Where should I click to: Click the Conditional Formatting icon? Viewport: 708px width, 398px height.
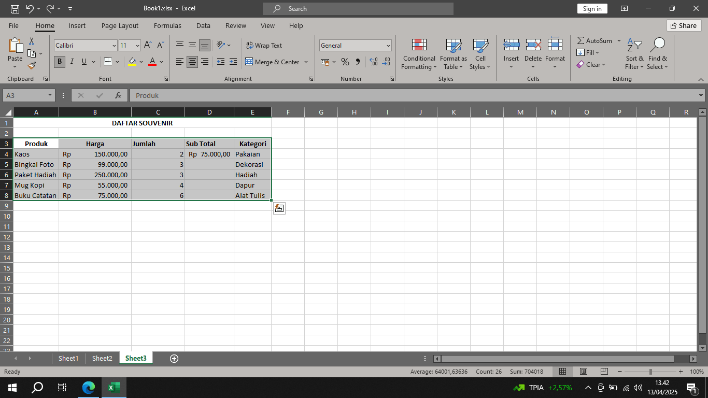419,46
